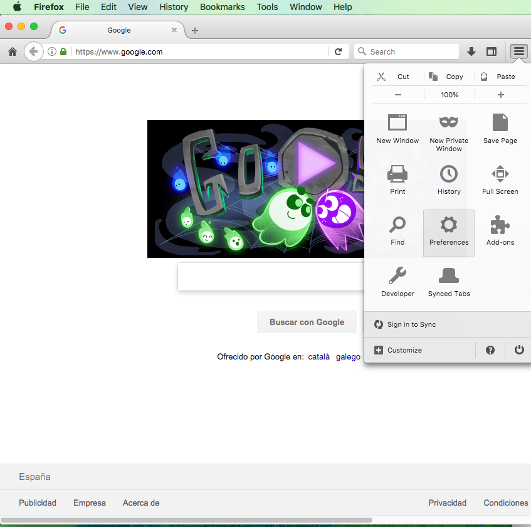This screenshot has height=527, width=531.
Task: Open the Empresa footer link
Action: pos(90,503)
